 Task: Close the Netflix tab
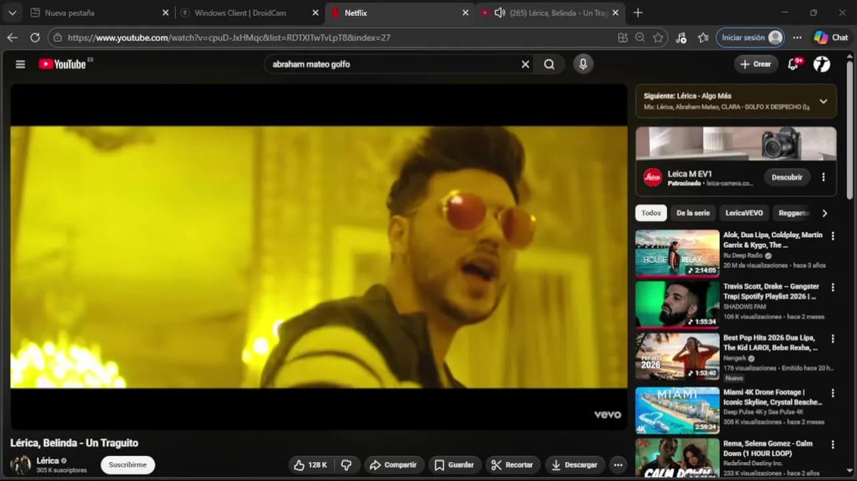tap(466, 13)
